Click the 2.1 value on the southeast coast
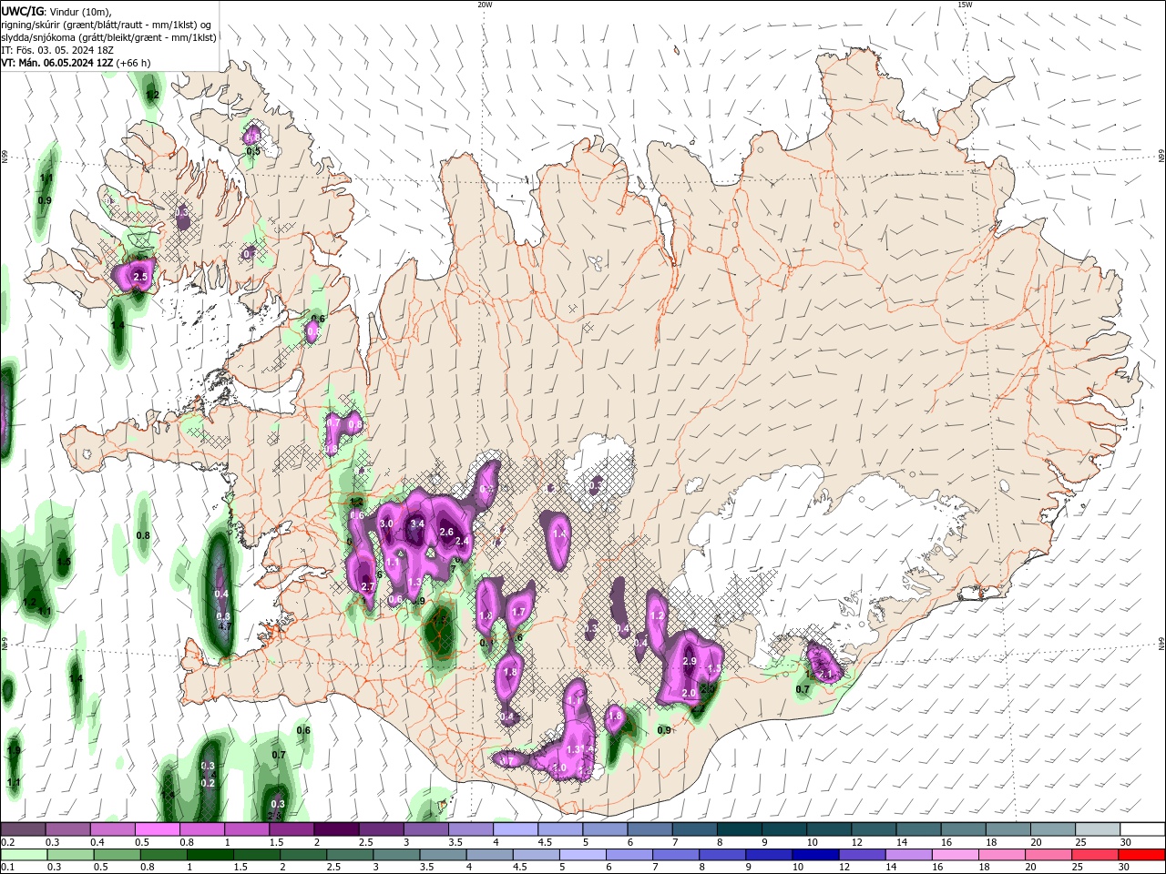 click(826, 675)
